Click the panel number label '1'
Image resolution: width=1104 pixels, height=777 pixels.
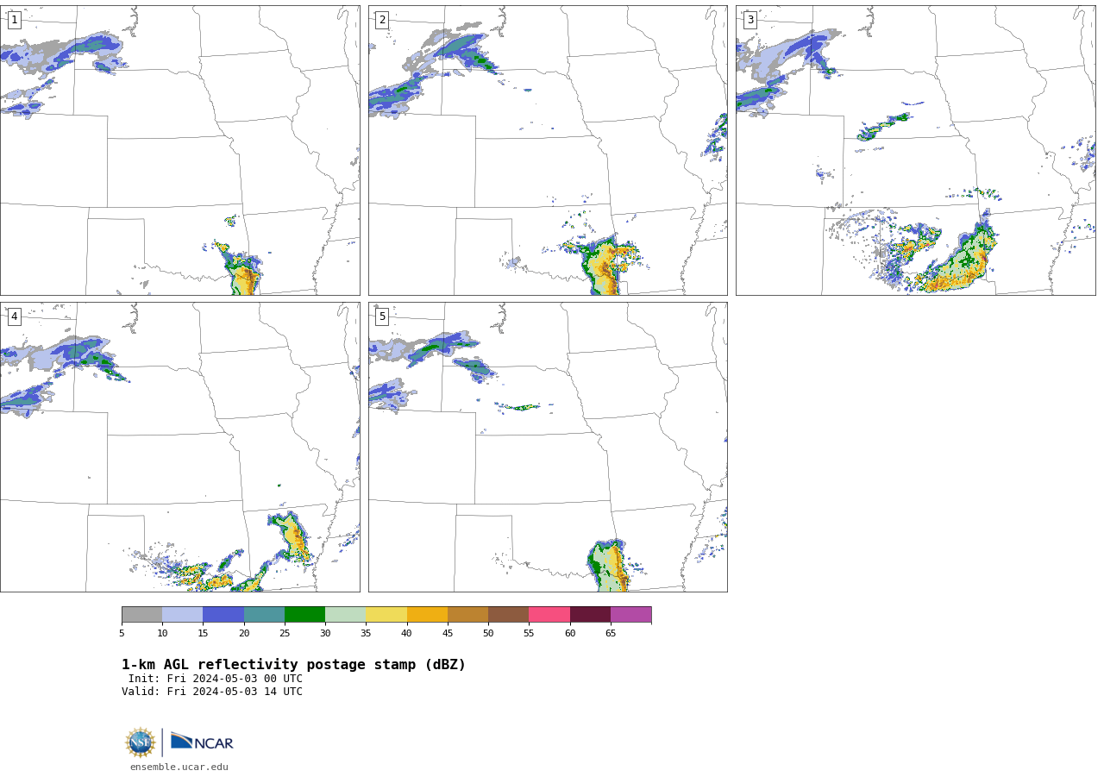pos(14,20)
